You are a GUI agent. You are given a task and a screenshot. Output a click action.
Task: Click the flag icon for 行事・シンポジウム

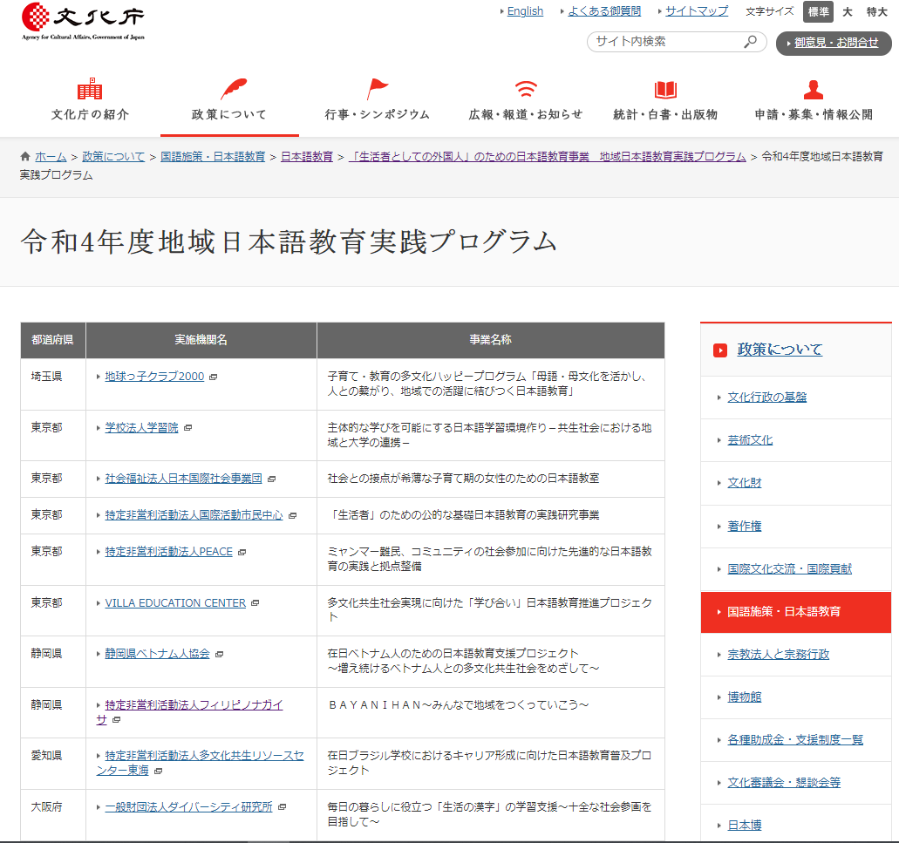click(x=378, y=89)
